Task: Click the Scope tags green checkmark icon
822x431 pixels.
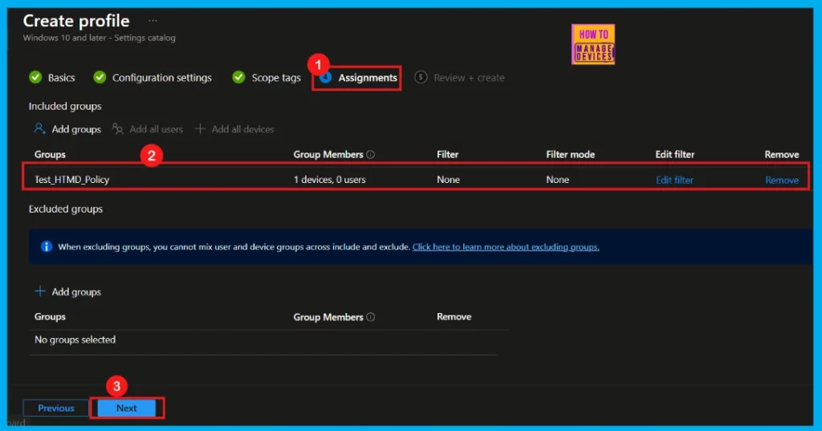Action: point(238,77)
